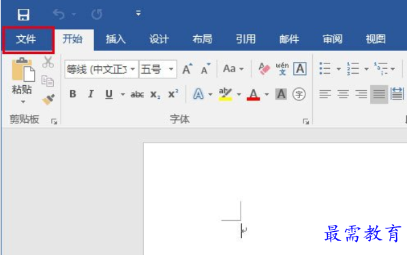Open Numbering library dropdown arrow
The image size is (407, 255).
(x=366, y=69)
